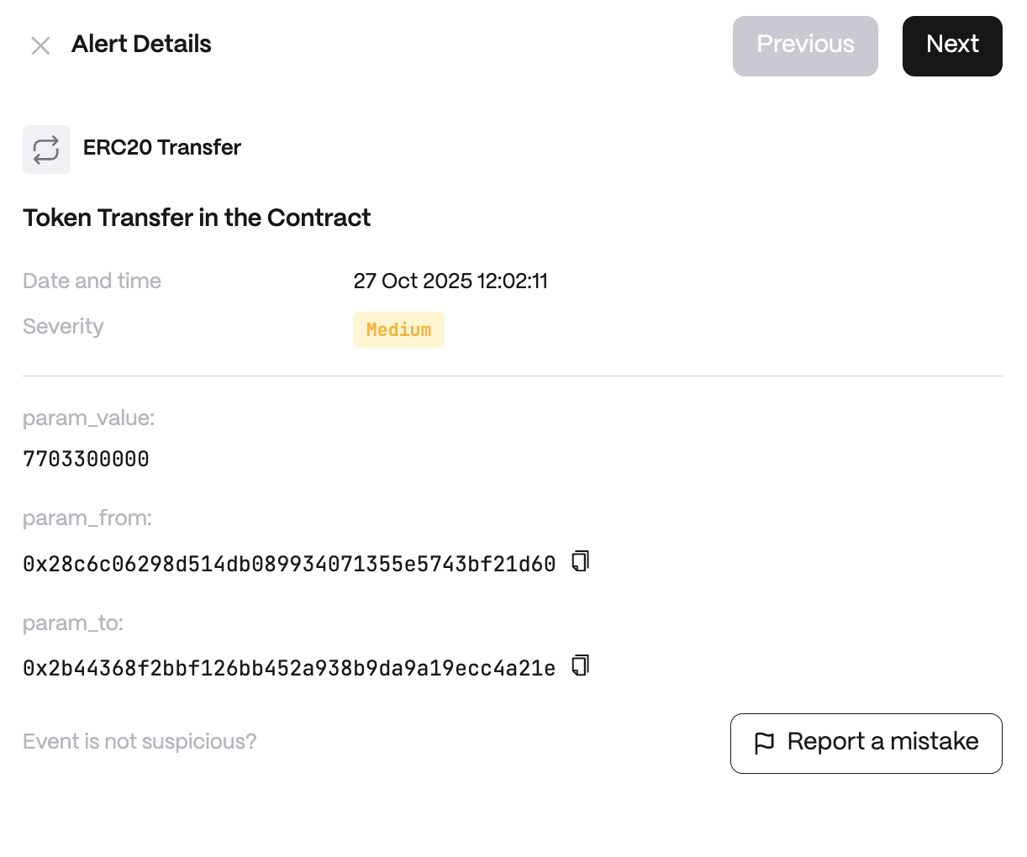Click the Token Transfer in the Contract heading
This screenshot has width=1027, height=857.
(x=197, y=218)
